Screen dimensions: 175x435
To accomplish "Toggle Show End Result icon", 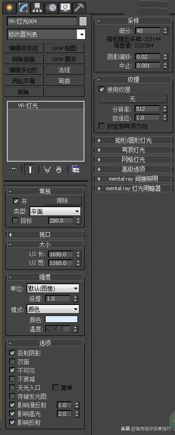I will [30, 169].
